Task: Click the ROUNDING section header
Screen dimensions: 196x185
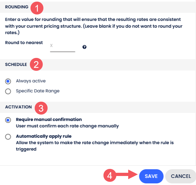Action: click(17, 7)
